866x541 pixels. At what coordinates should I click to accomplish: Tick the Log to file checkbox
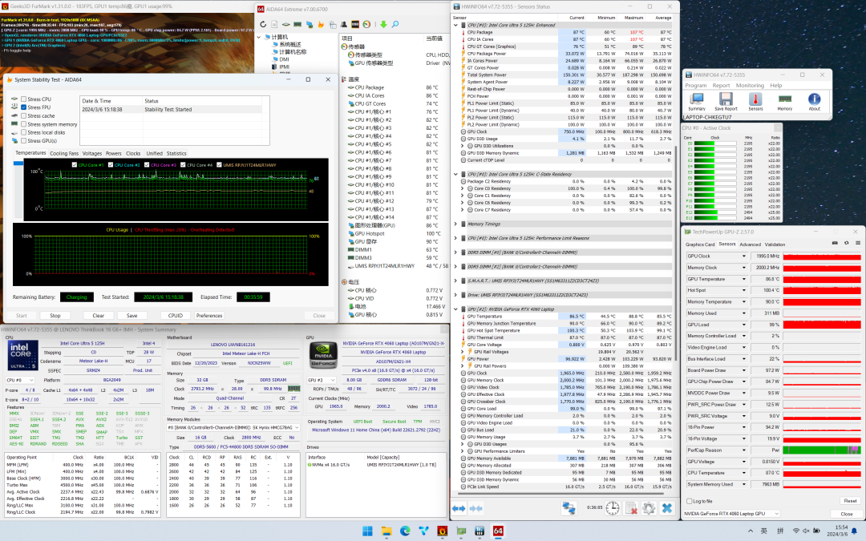coord(689,501)
